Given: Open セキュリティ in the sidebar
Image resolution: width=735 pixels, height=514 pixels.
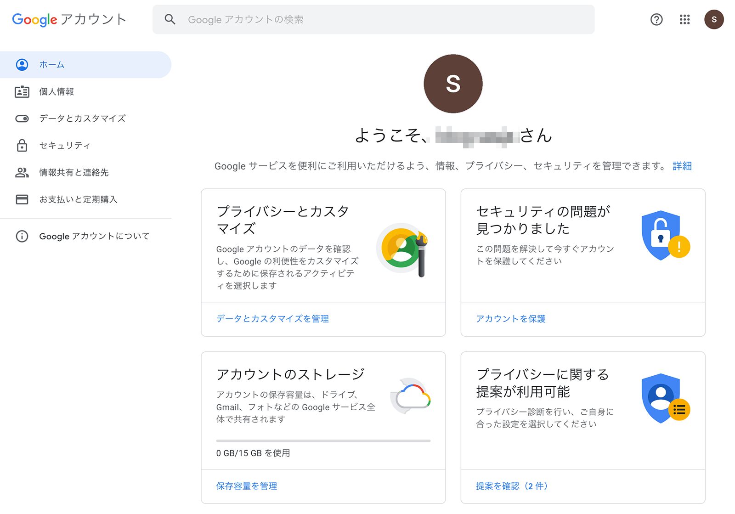Looking at the screenshot, I should point(85,145).
